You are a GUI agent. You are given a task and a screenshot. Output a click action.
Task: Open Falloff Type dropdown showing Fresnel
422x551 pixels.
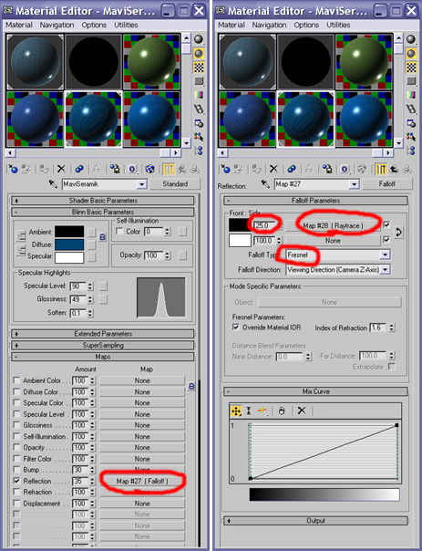(x=386, y=255)
